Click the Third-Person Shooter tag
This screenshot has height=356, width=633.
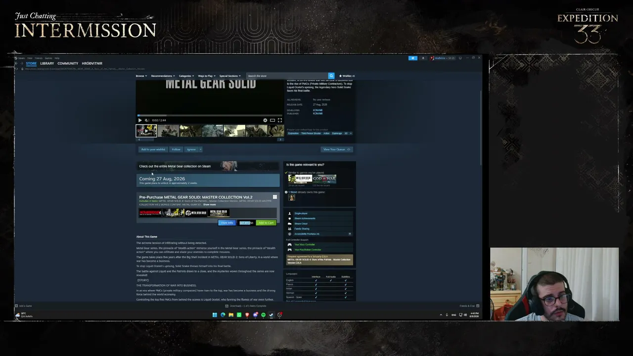click(x=311, y=133)
